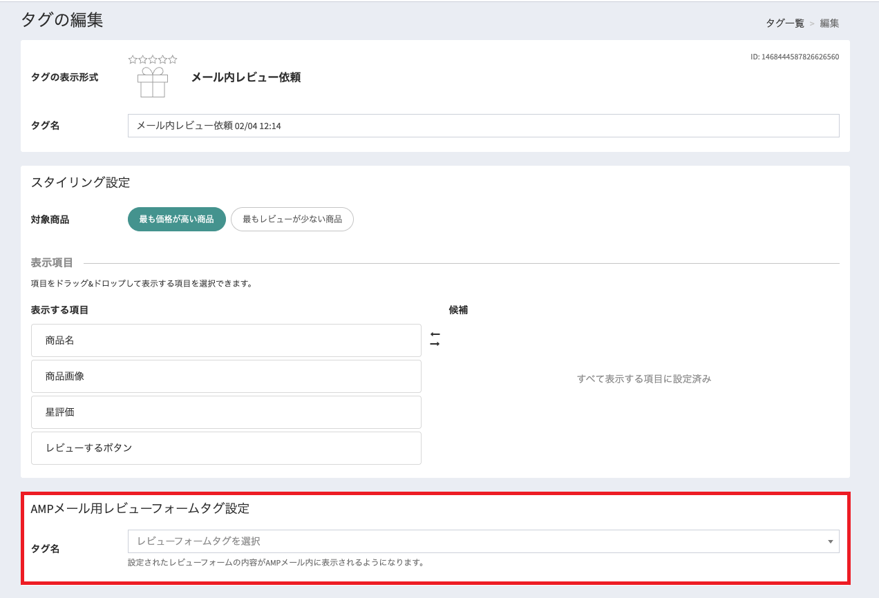Click the five-star rating icon above gift
The image size is (879, 598).
153,59
